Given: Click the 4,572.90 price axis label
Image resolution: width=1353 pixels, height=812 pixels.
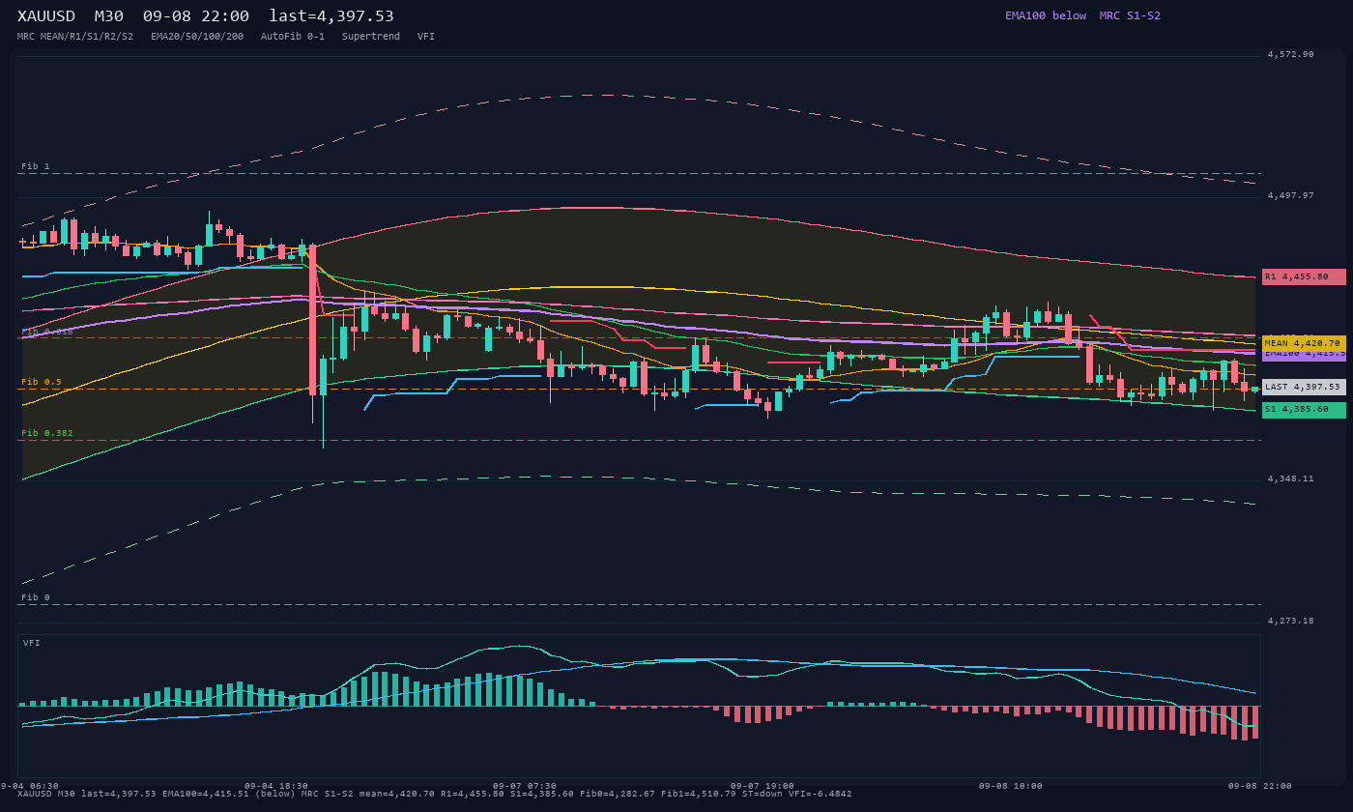Looking at the screenshot, I should 1291,54.
